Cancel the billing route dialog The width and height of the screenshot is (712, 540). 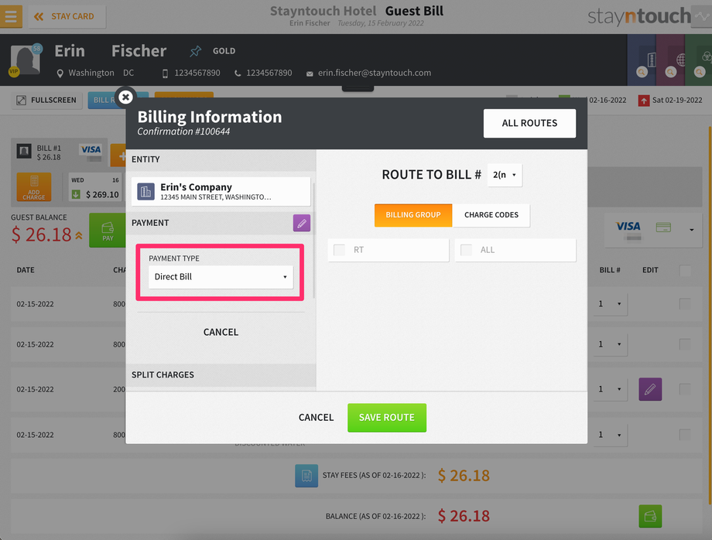point(316,418)
